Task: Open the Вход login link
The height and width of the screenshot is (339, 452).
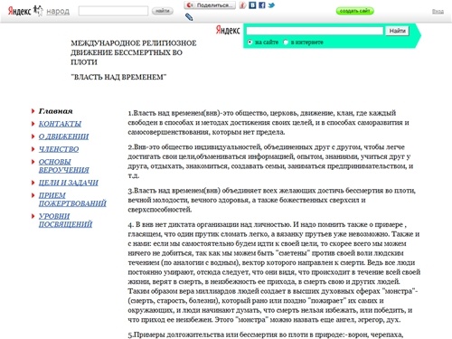Action: point(438,12)
